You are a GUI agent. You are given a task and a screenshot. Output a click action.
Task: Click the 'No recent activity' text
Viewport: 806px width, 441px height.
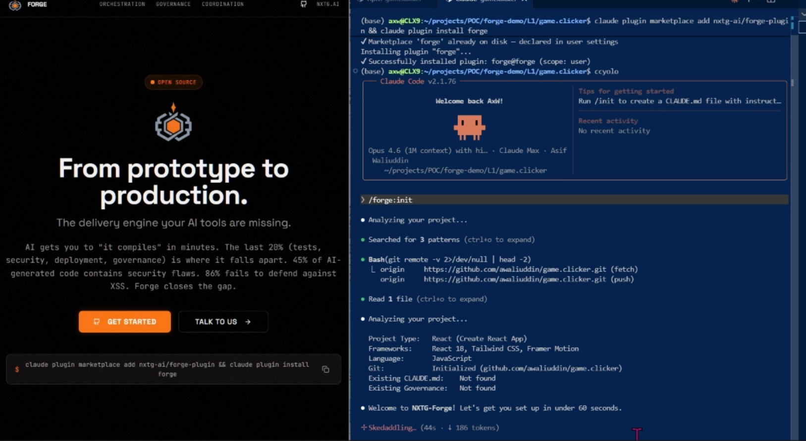[x=614, y=131]
